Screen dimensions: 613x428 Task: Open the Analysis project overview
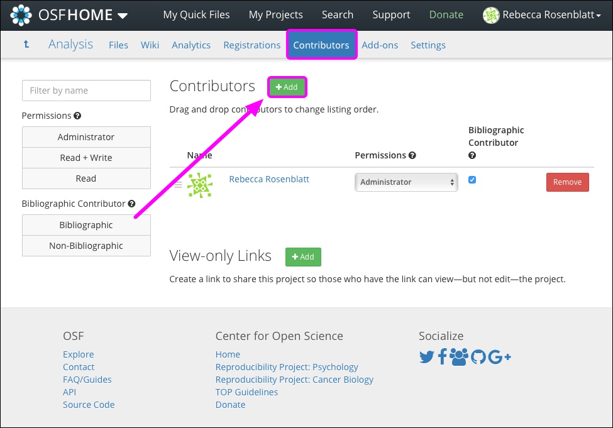(70, 44)
